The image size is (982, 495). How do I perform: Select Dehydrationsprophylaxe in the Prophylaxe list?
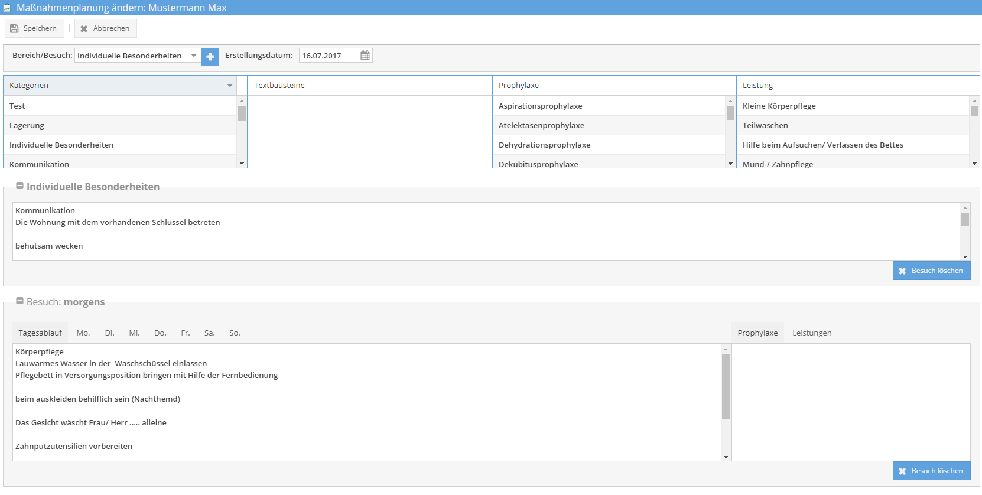544,145
